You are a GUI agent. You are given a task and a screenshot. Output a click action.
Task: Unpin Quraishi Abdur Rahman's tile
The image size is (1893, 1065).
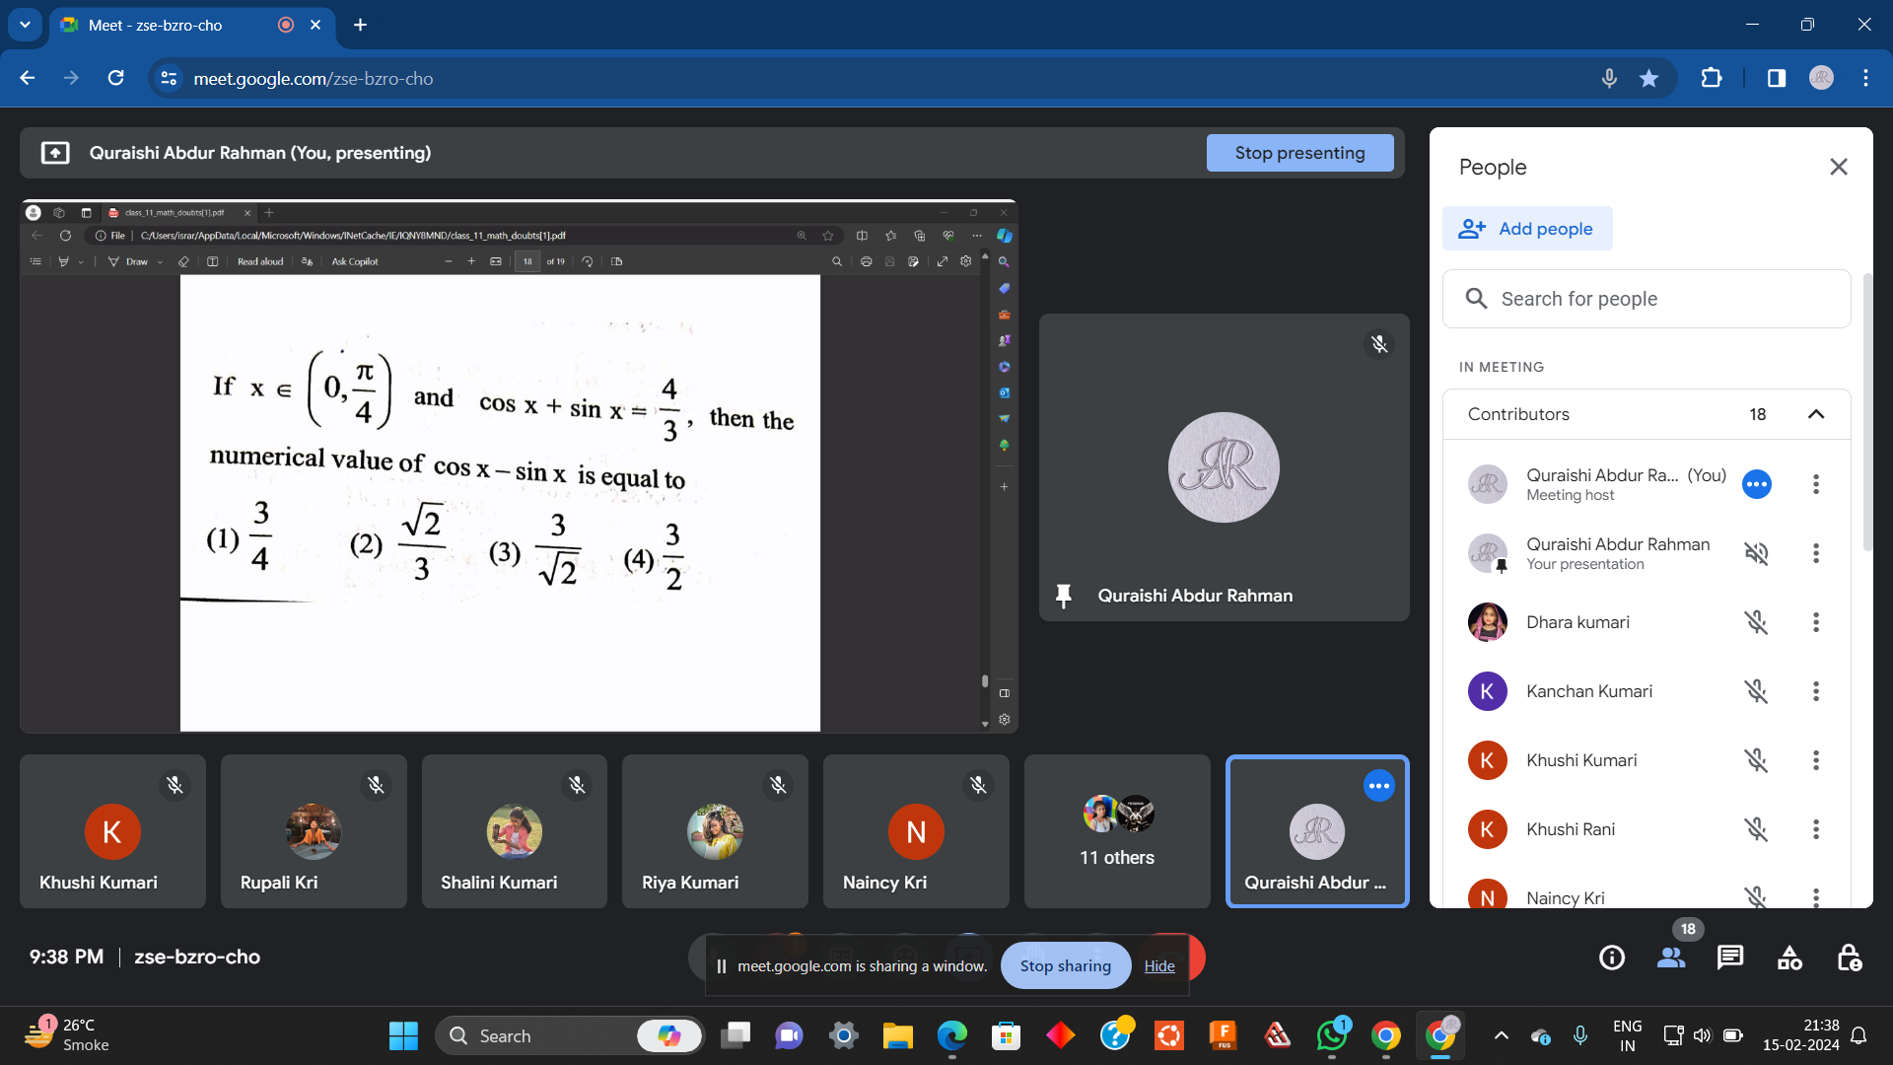point(1063,596)
